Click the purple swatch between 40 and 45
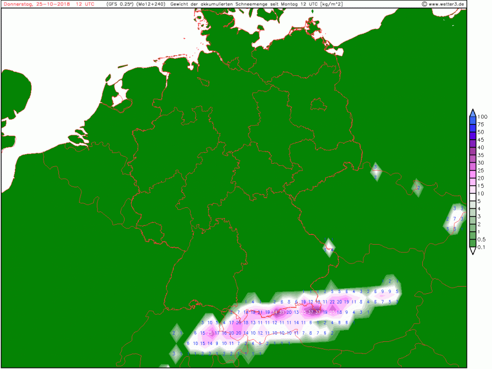 click(x=472, y=143)
